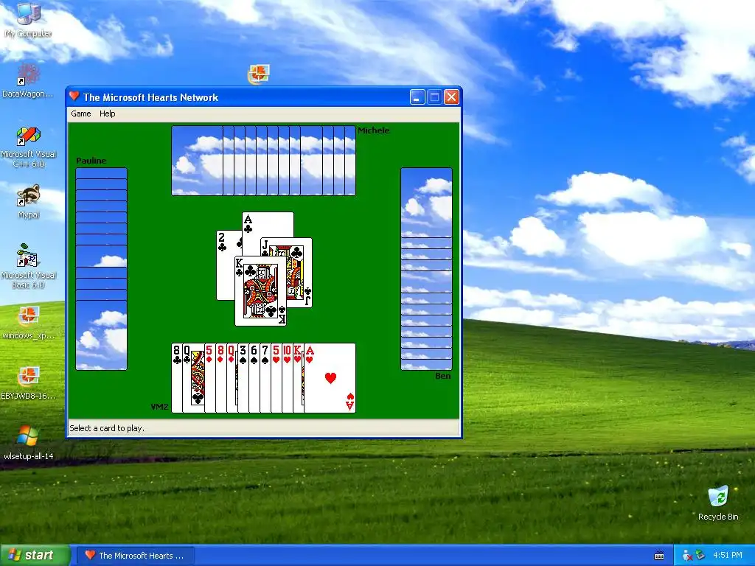Click the Michele player name label
Screen dimensions: 755x566
tap(374, 130)
